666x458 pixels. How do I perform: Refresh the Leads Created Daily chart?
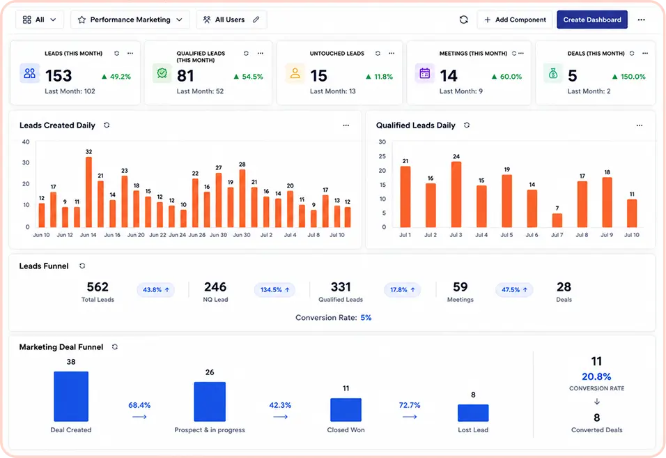click(107, 125)
